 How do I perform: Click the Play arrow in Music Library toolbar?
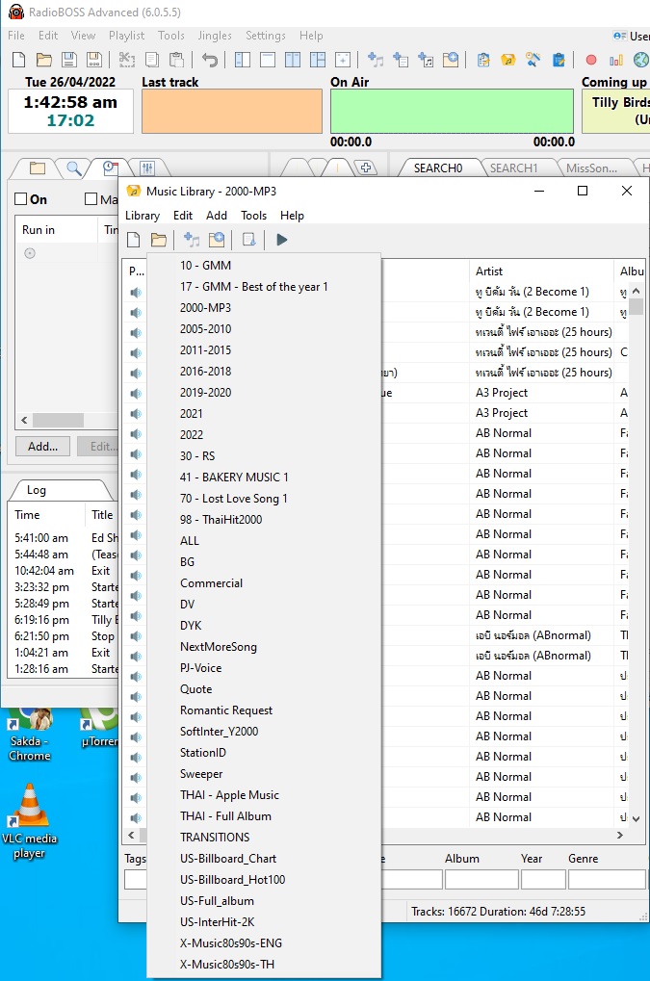point(281,240)
